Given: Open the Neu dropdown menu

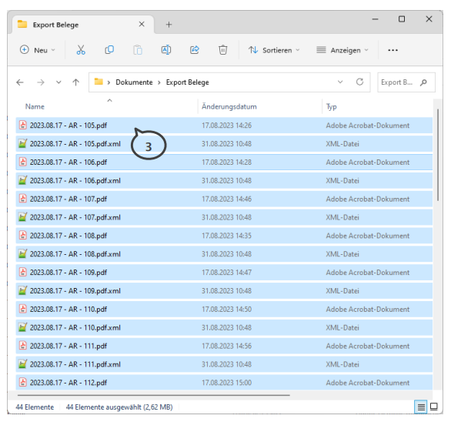Looking at the screenshot, I should point(38,50).
